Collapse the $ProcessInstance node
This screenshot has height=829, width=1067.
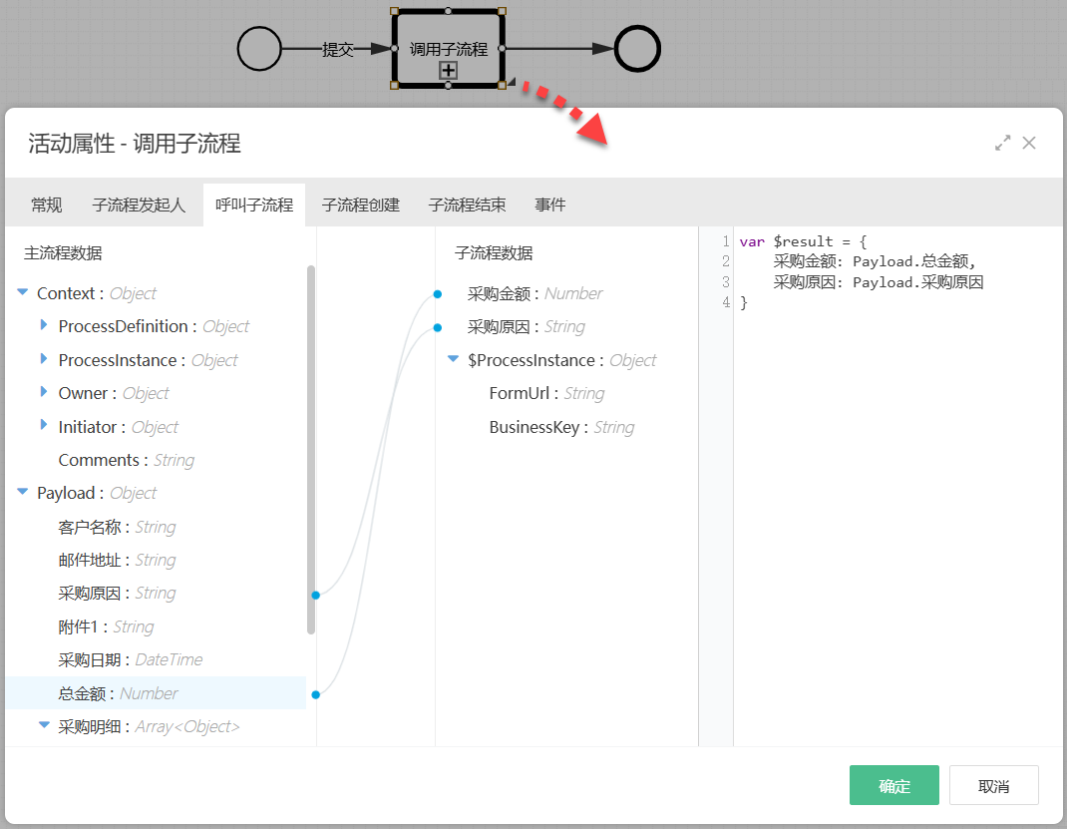click(454, 359)
